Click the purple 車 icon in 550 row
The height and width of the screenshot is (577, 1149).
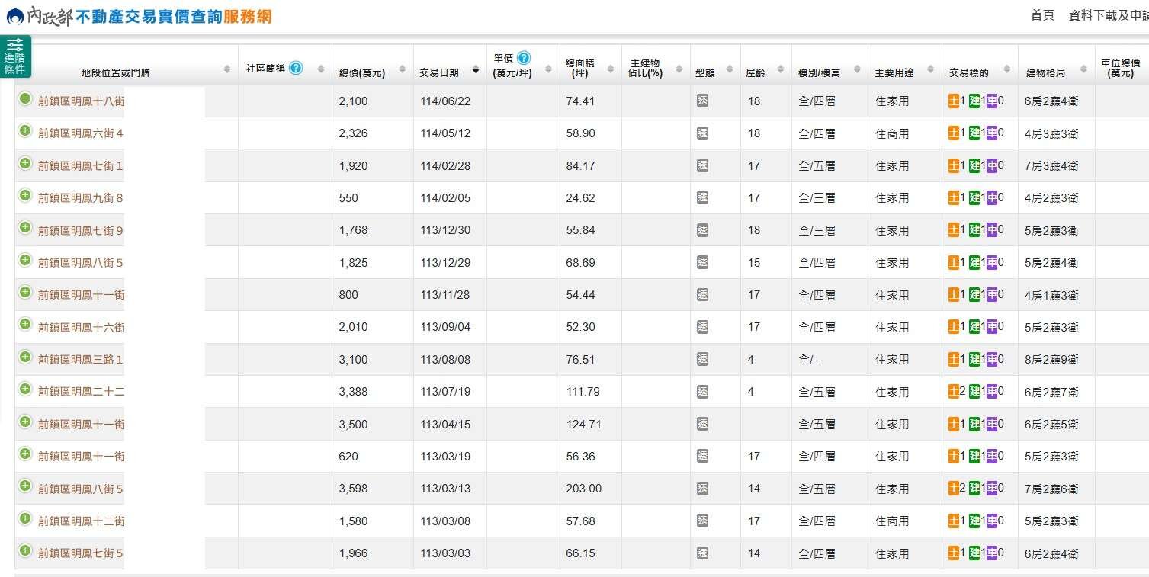[991, 197]
